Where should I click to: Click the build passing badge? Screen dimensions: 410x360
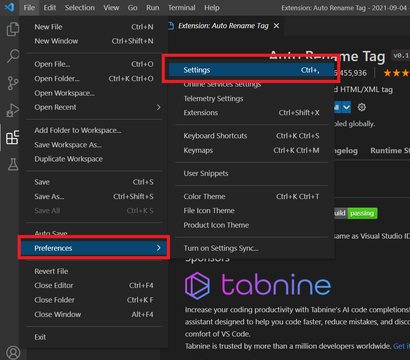(x=356, y=213)
